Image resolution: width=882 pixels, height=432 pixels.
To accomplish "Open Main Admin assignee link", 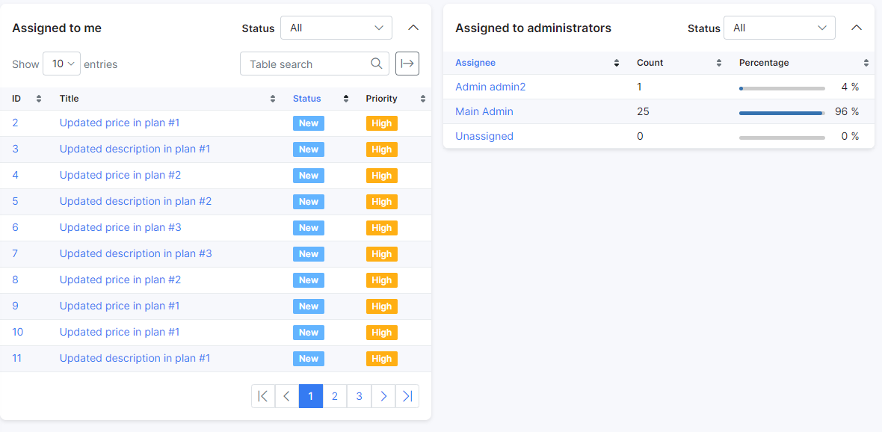I will pos(484,111).
